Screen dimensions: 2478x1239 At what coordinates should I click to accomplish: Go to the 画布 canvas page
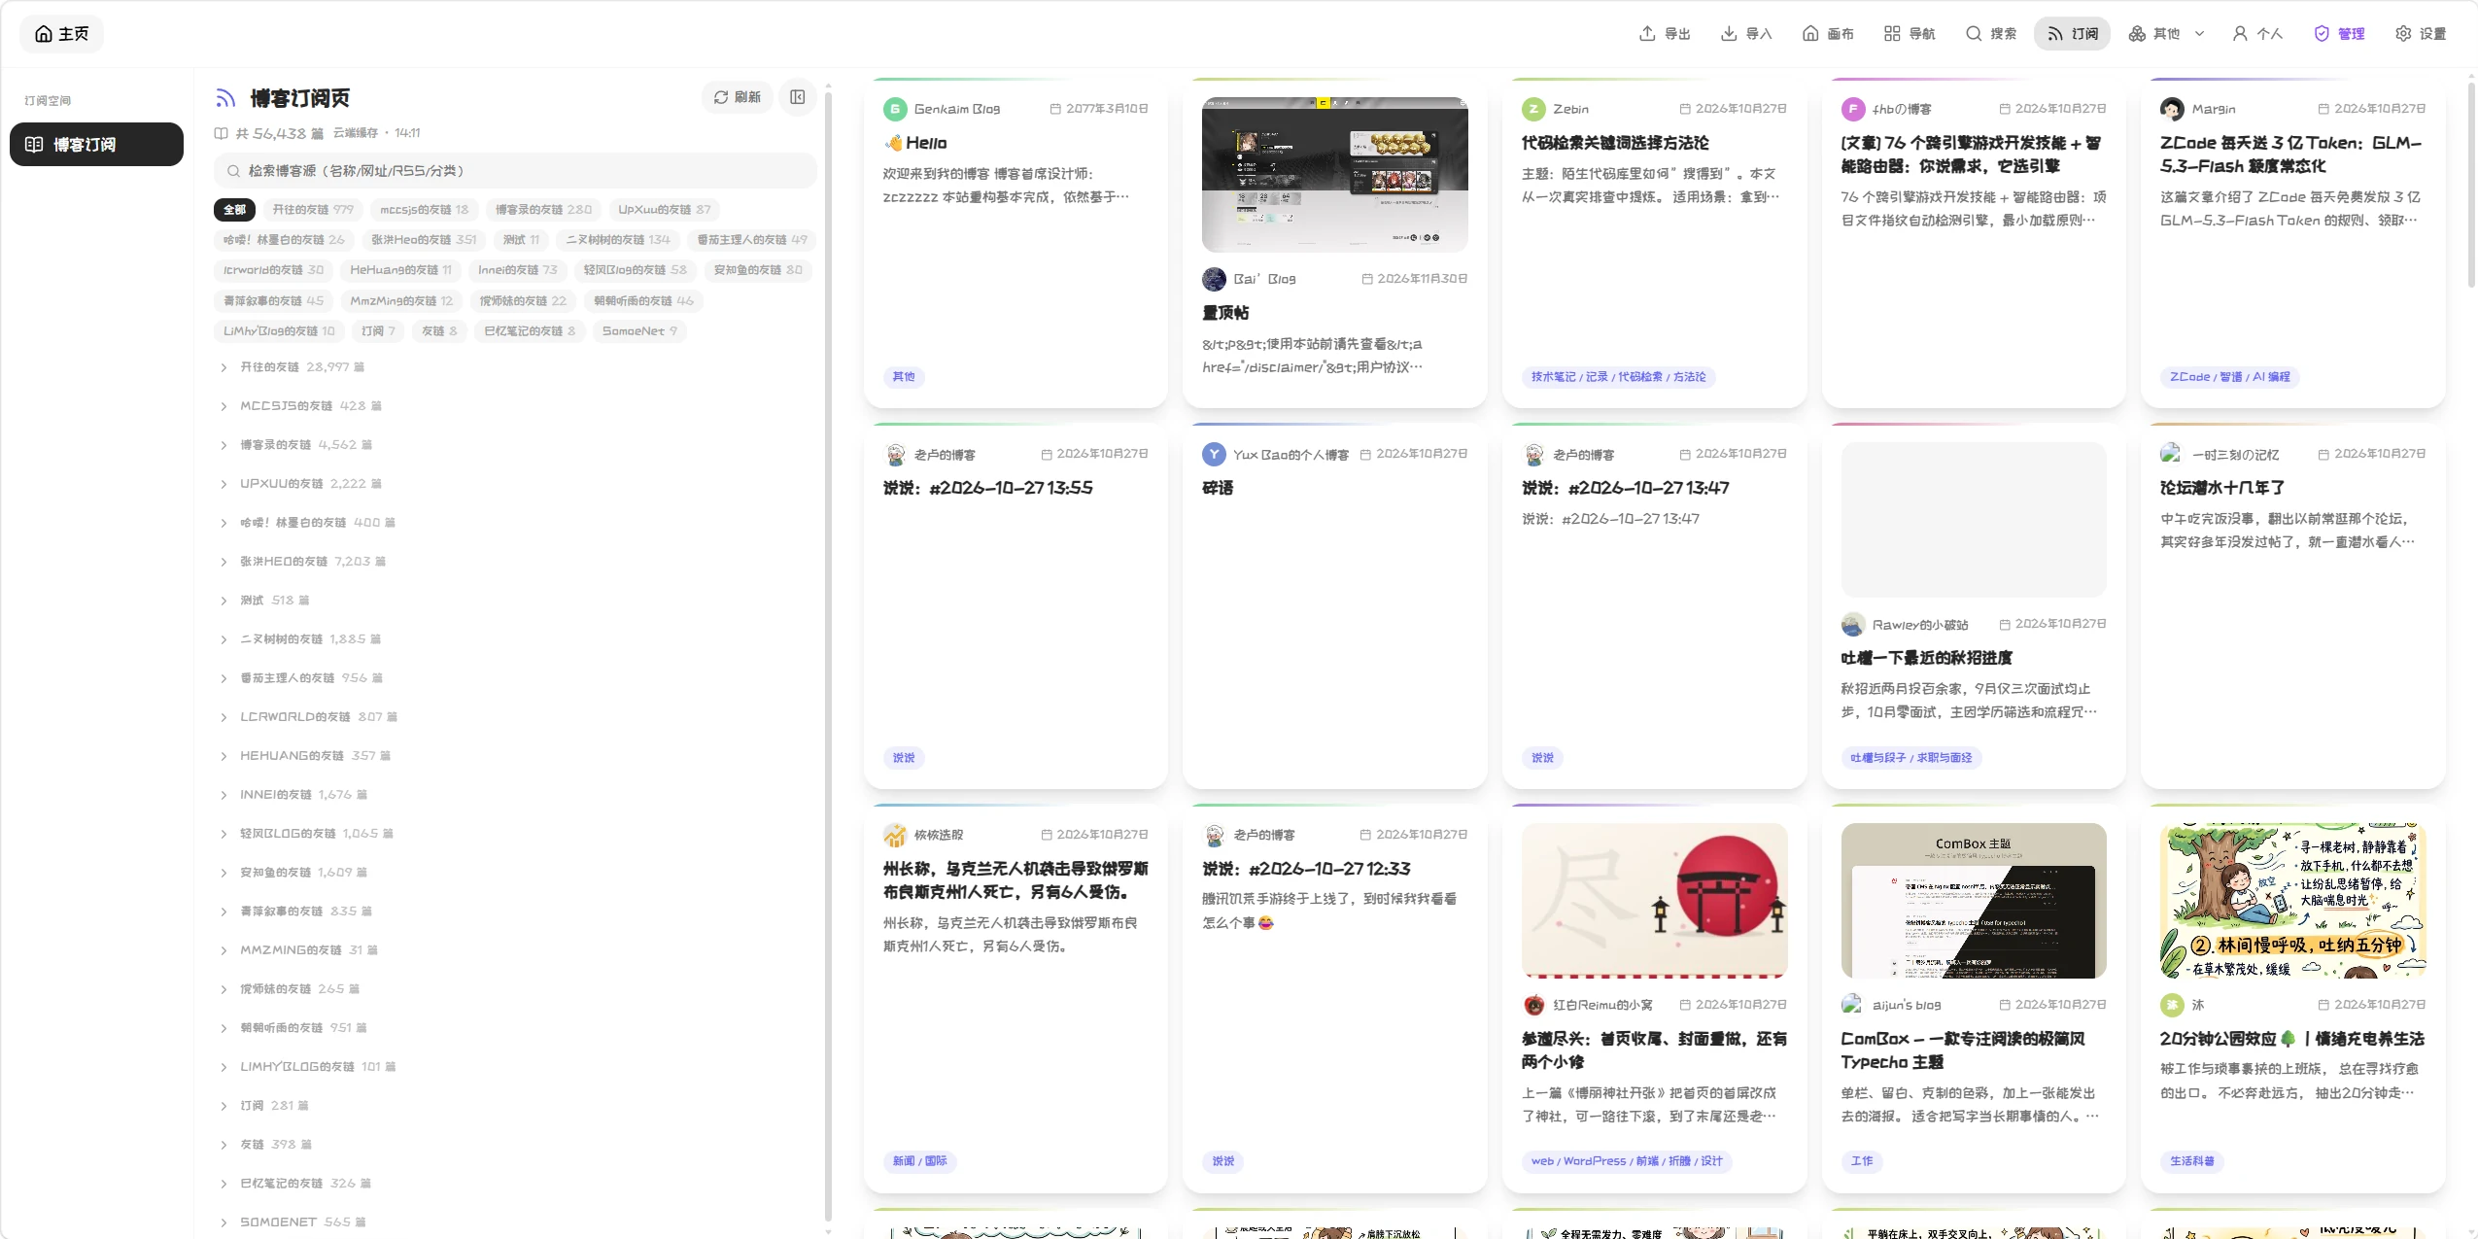1828,34
